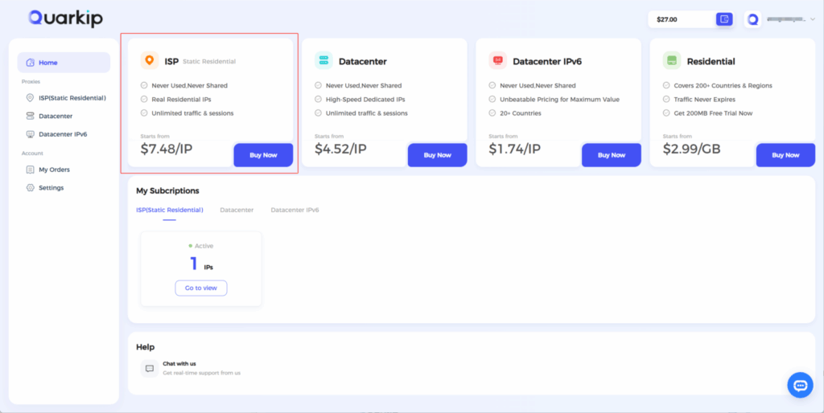
Task: Click the user avatar icon
Action: (752, 19)
